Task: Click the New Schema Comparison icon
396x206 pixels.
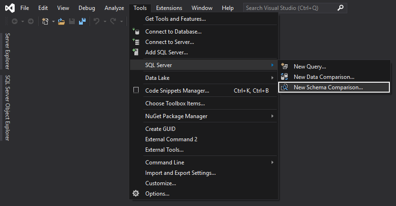Action: tap(284, 87)
